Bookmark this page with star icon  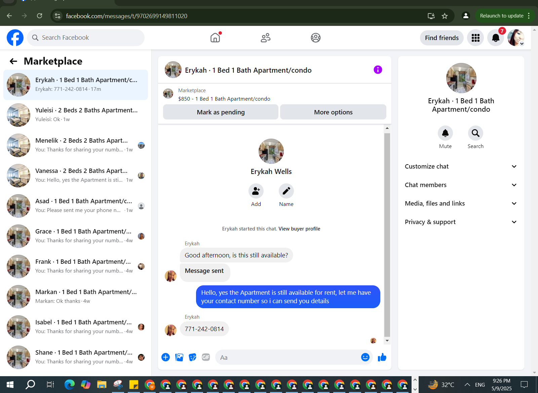(445, 16)
